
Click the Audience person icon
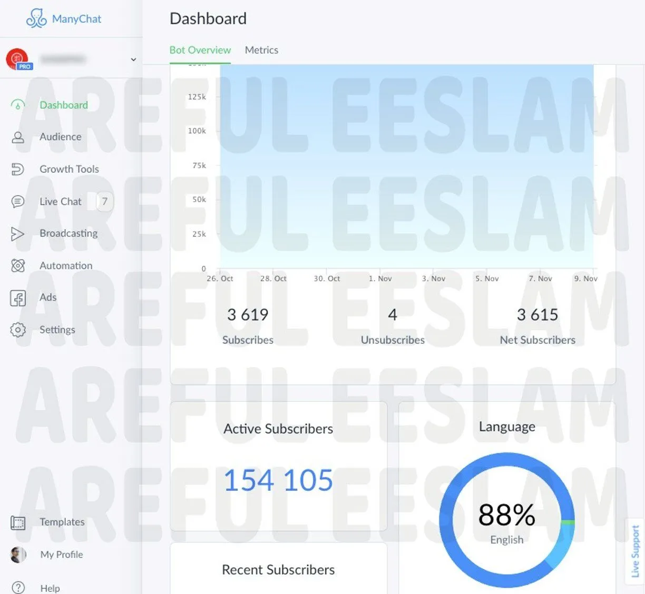point(18,137)
